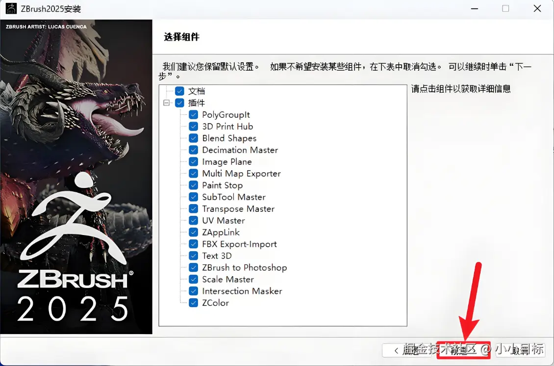This screenshot has width=554, height=366.
Task: Uncheck the 文档 component checkbox
Action: [x=179, y=91]
